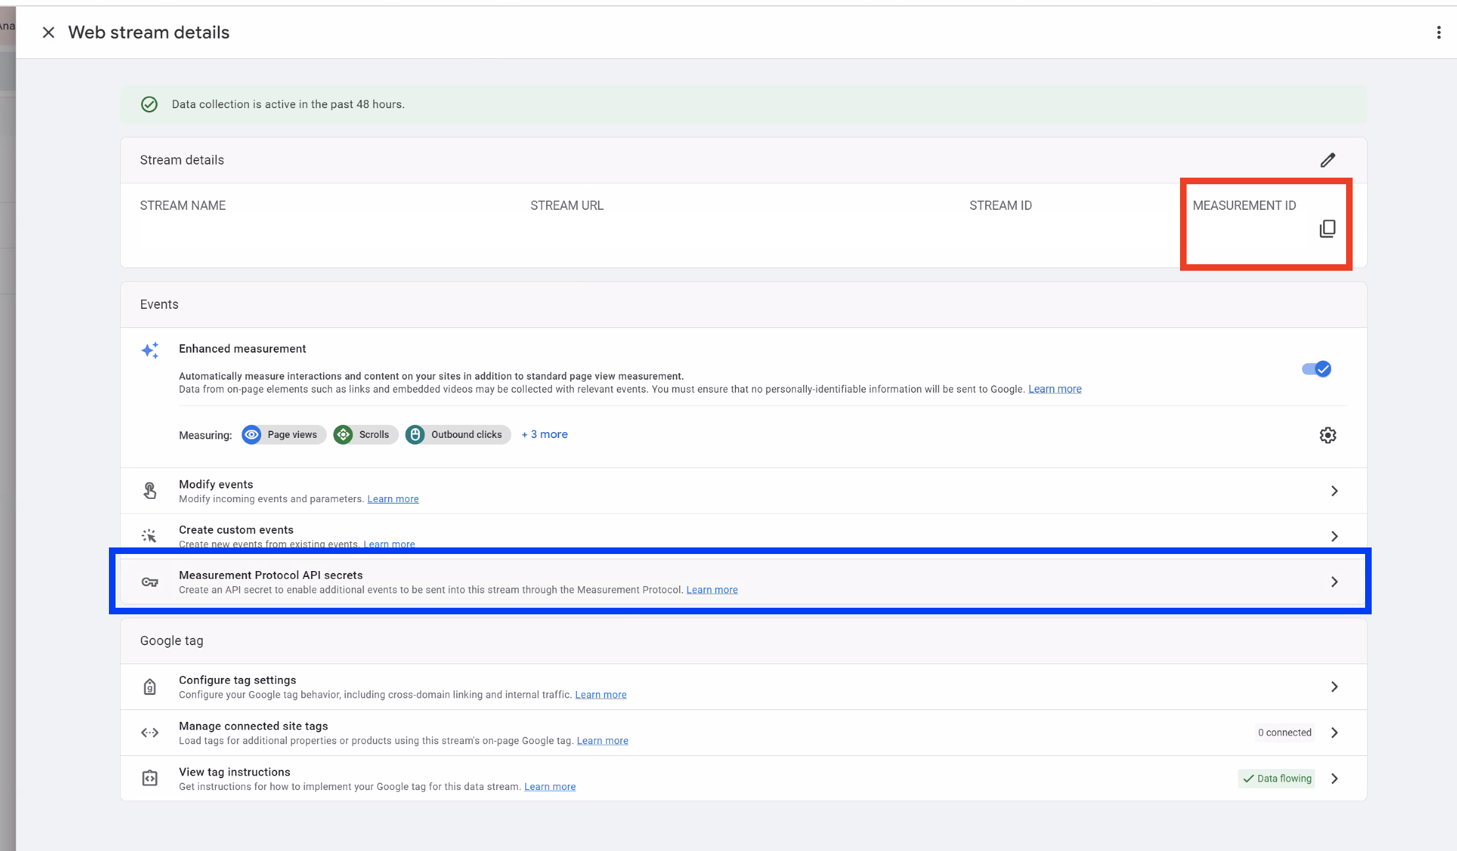Open Learn more for View tag instructions
Screen dimensions: 1457x851
click(x=550, y=787)
